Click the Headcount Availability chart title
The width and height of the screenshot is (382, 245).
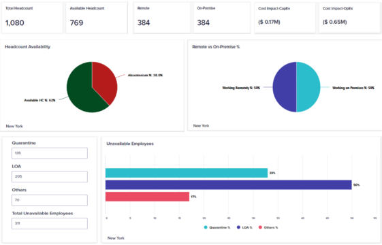pyautogui.click(x=27, y=47)
